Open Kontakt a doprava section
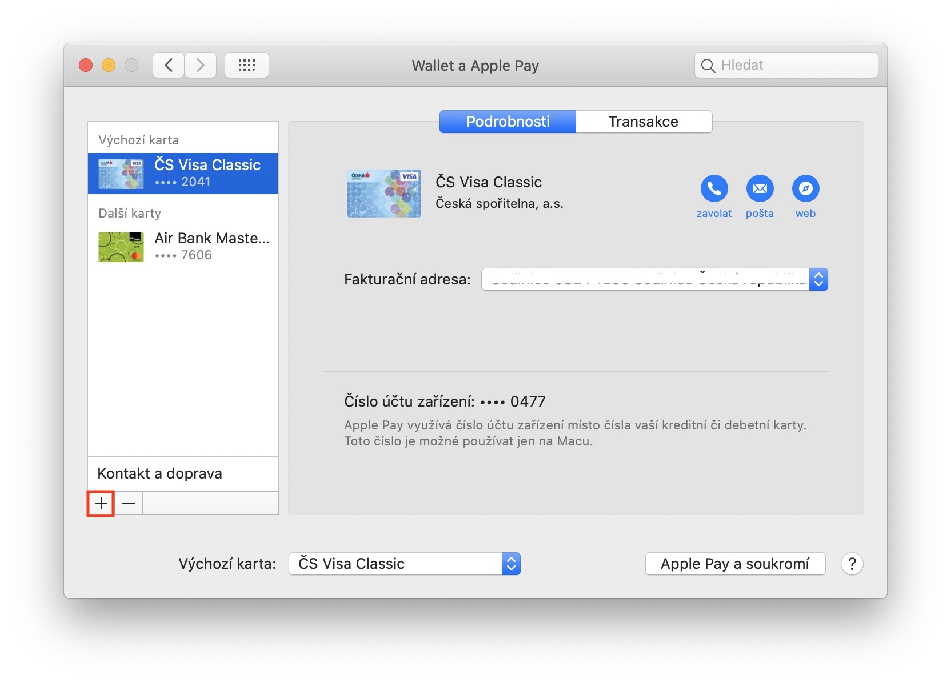Viewport: 951px width, 683px height. click(183, 473)
